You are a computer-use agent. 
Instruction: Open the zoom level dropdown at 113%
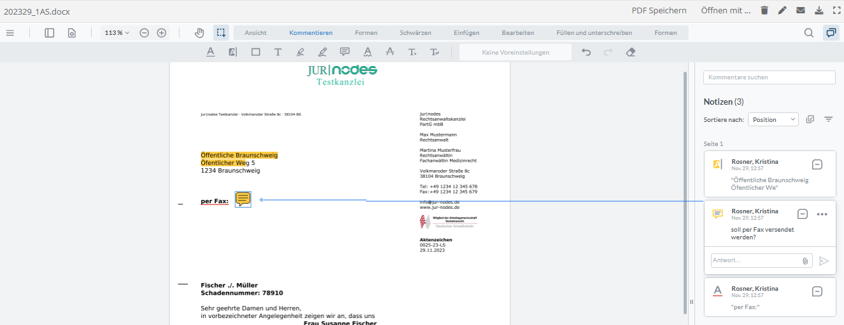click(117, 33)
